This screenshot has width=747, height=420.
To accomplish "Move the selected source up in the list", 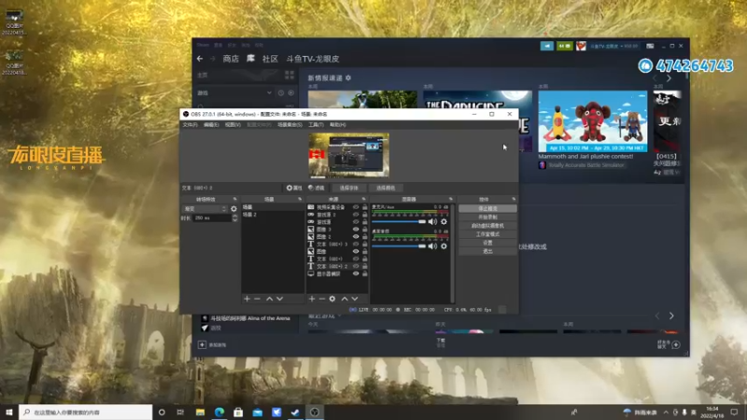I will 344,299.
